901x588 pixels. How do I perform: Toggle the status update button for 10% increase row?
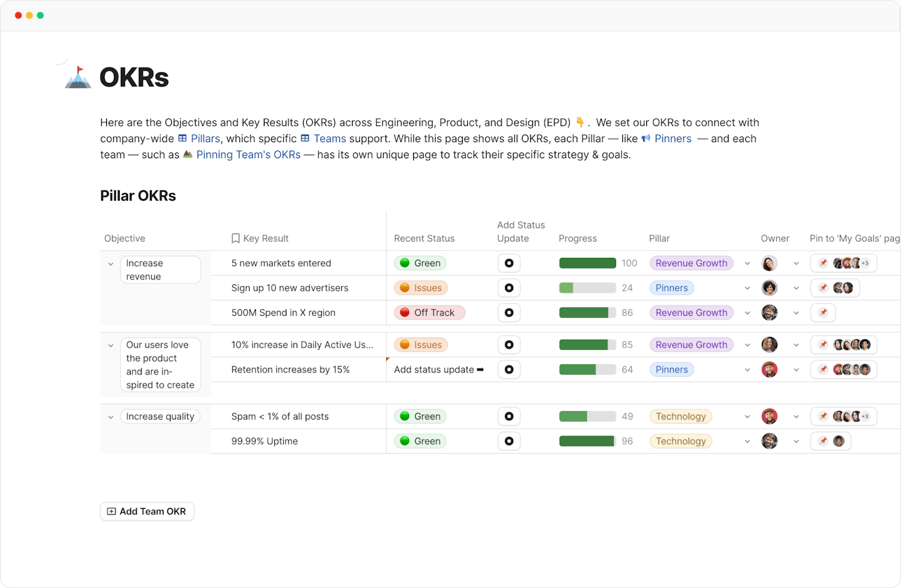click(x=508, y=345)
